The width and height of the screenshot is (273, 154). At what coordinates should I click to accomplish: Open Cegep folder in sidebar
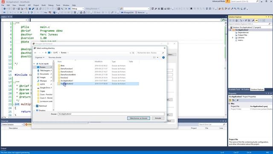pos(42,91)
